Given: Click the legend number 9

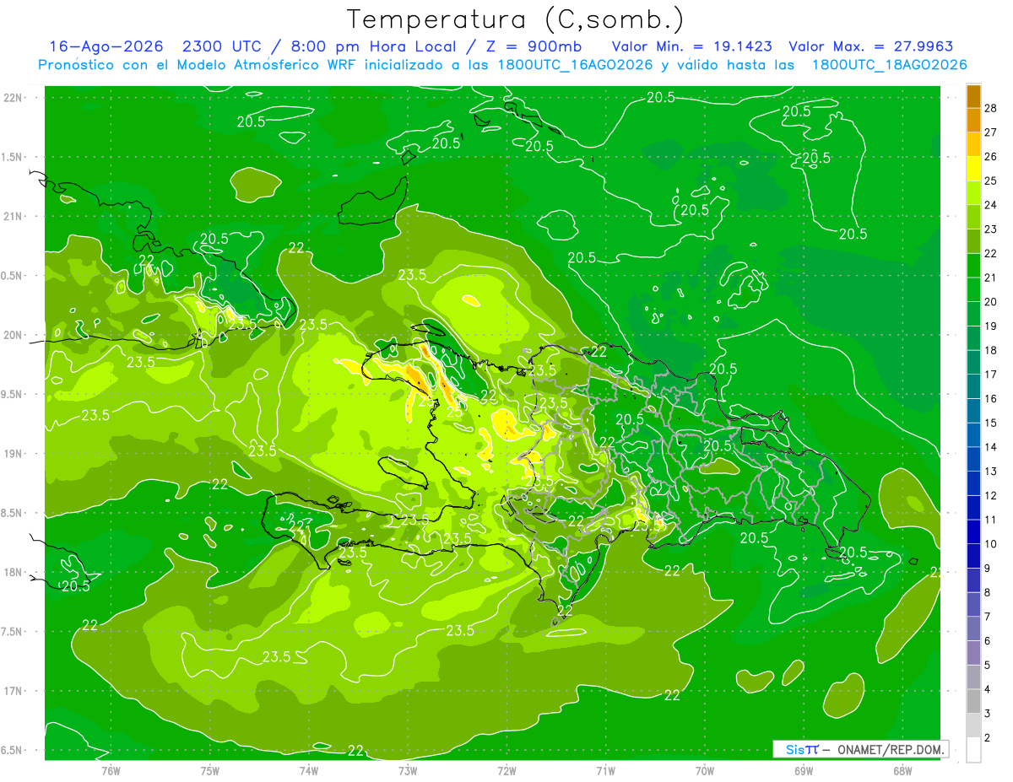Looking at the screenshot, I should (x=989, y=569).
